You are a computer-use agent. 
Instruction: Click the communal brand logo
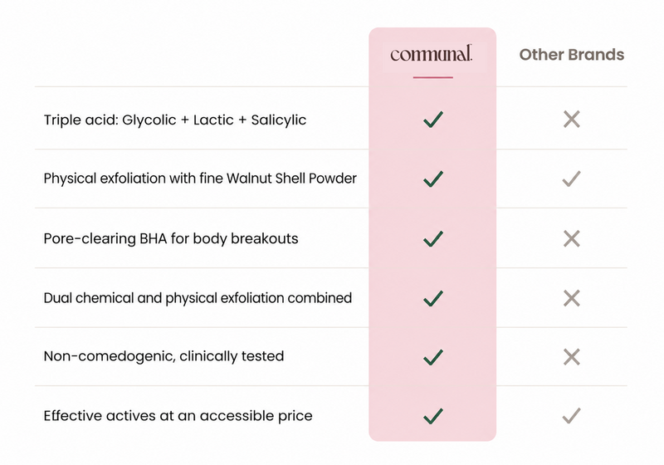click(431, 54)
